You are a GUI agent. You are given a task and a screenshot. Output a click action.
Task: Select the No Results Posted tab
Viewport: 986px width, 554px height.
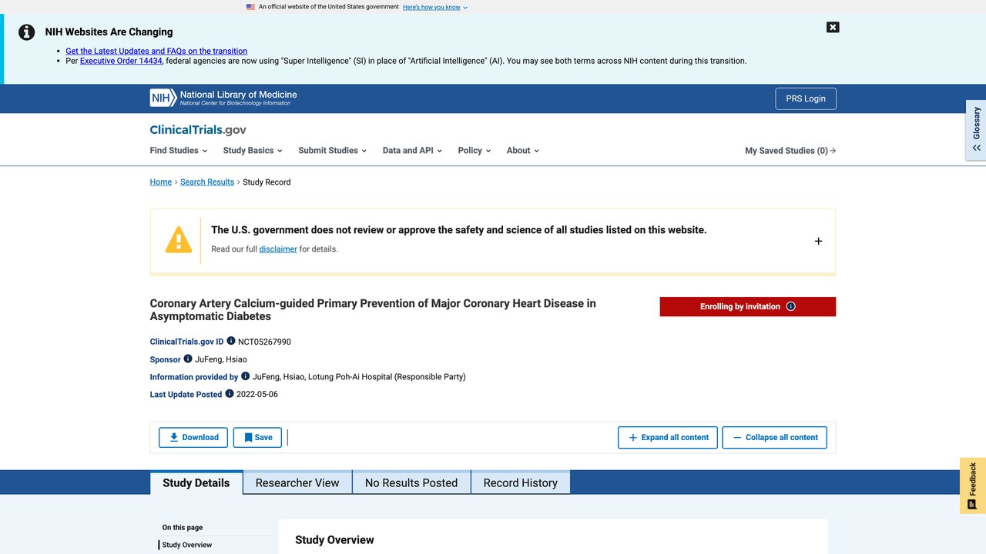[411, 482]
